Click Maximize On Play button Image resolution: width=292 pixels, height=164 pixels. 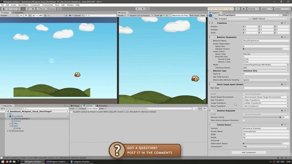(180, 15)
